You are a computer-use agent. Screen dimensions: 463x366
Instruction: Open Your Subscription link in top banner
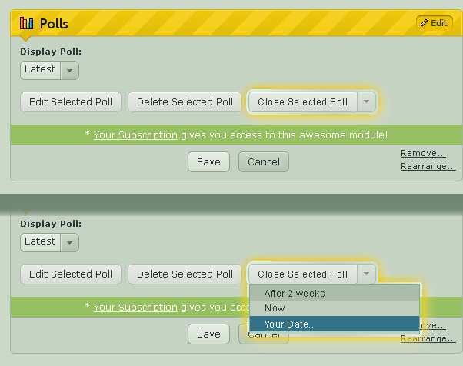coord(135,135)
